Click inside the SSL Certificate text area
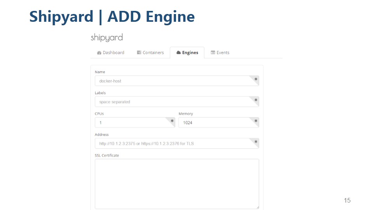This screenshot has height=210, width=373. click(x=177, y=184)
